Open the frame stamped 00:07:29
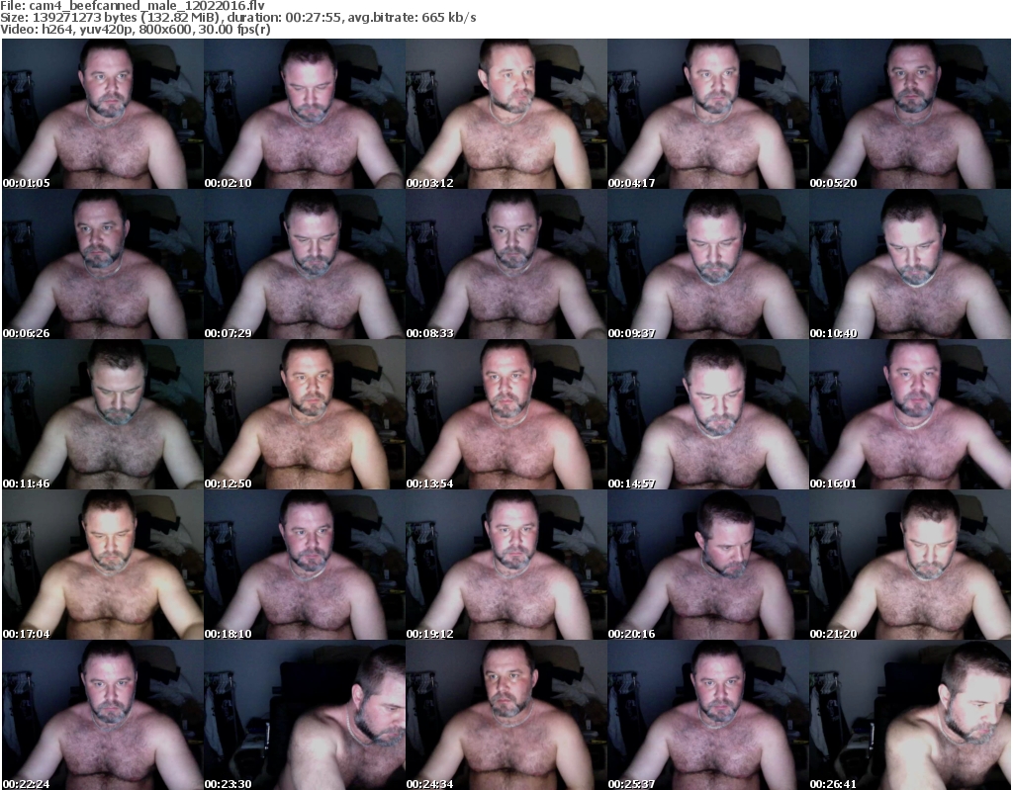The height and width of the screenshot is (790, 1013). 305,264
